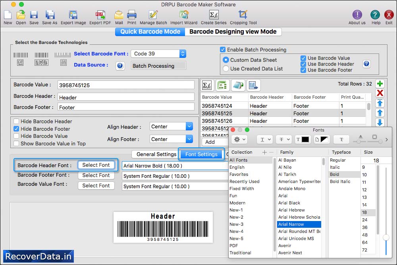Switch to Barcode Designing view Mode
The image size is (397, 265).
[233, 32]
